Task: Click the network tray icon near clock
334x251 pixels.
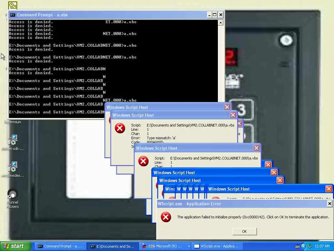Action: tap(310, 246)
